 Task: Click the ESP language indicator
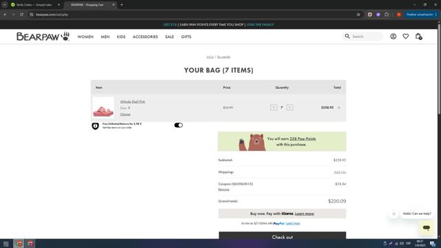pos(409,243)
